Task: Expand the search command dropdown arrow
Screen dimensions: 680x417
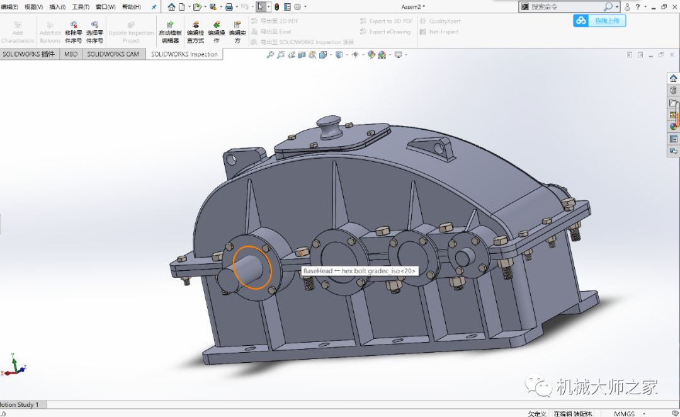Action: click(x=617, y=7)
